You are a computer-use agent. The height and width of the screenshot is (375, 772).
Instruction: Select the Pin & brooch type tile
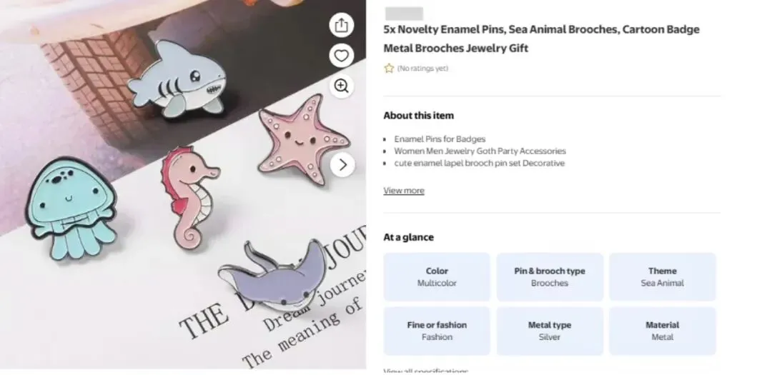tap(550, 277)
